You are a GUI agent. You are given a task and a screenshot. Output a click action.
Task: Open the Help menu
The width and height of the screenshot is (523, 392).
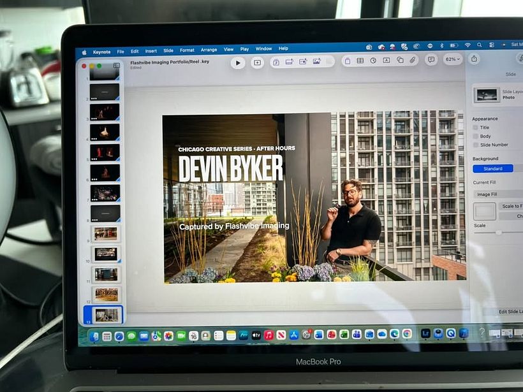coord(283,48)
